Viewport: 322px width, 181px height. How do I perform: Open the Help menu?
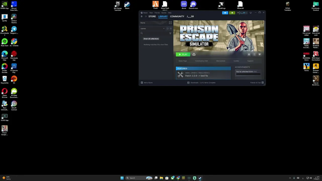(x=170, y=13)
